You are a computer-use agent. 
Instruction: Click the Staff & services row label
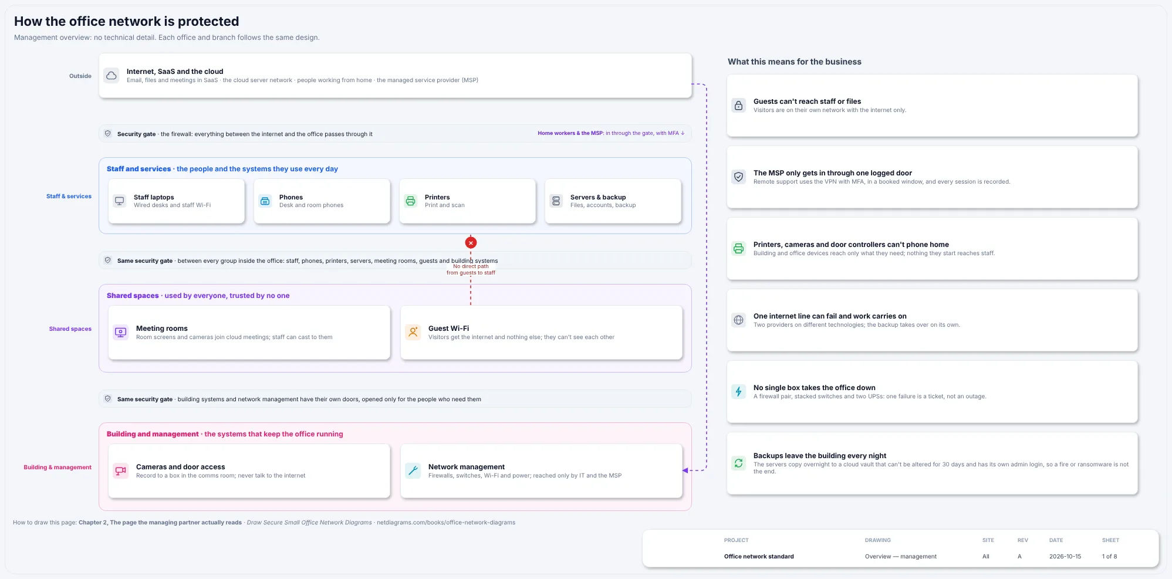tap(69, 197)
